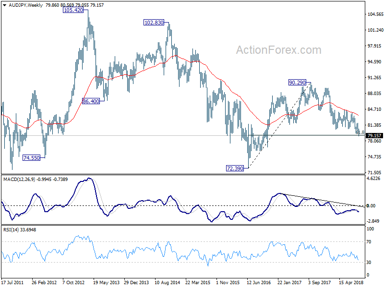This screenshot has width=384, height=288.
Task: Click the date label 22 Jan 2017
Action: click(290, 282)
